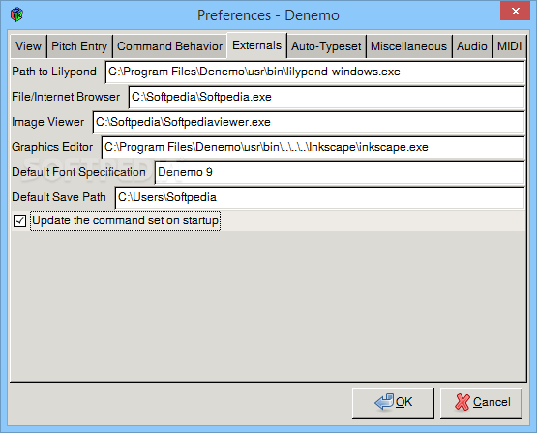Confirm preferences with the OK button
The height and width of the screenshot is (433, 537).
[x=393, y=403]
